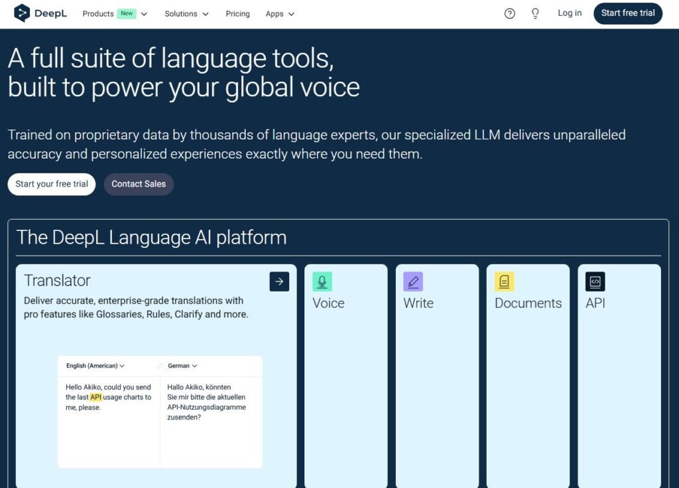Click the Log in link
This screenshot has width=679, height=488.
[x=569, y=13]
